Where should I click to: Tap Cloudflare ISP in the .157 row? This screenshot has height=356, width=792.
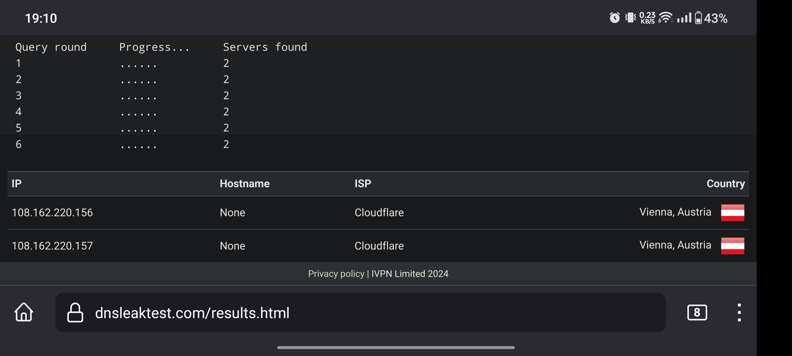click(379, 246)
